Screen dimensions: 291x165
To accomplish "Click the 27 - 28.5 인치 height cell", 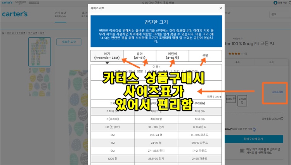I will [x=156, y=151].
